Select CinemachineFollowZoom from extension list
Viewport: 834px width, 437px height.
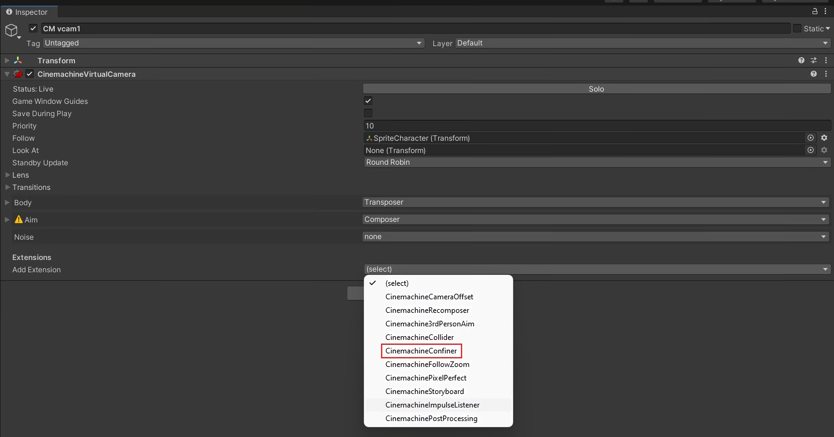click(427, 364)
